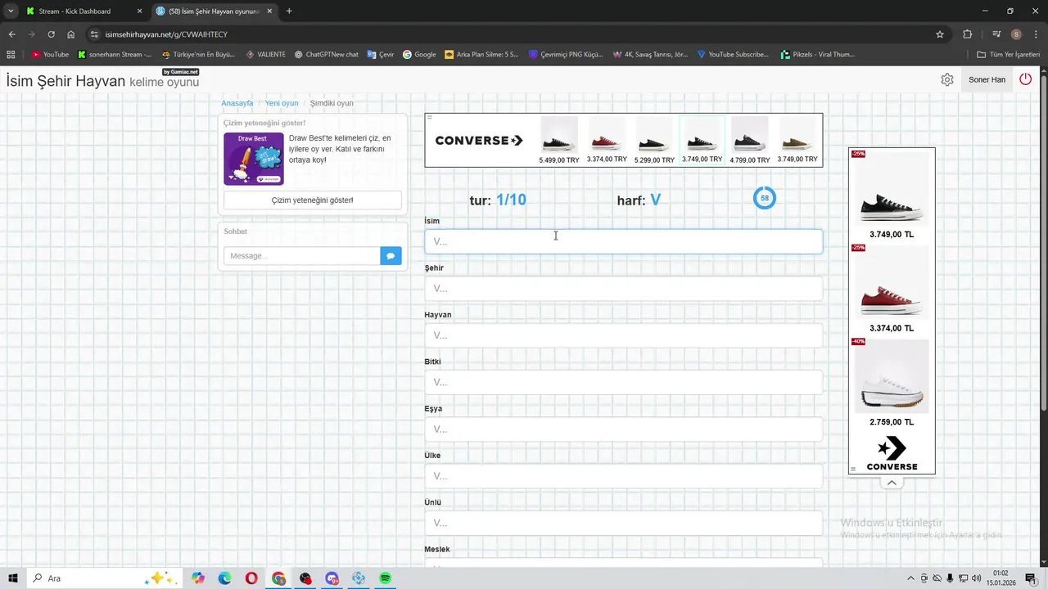Focus the Ünlü answer field
This screenshot has width=1048, height=589.
coord(623,523)
